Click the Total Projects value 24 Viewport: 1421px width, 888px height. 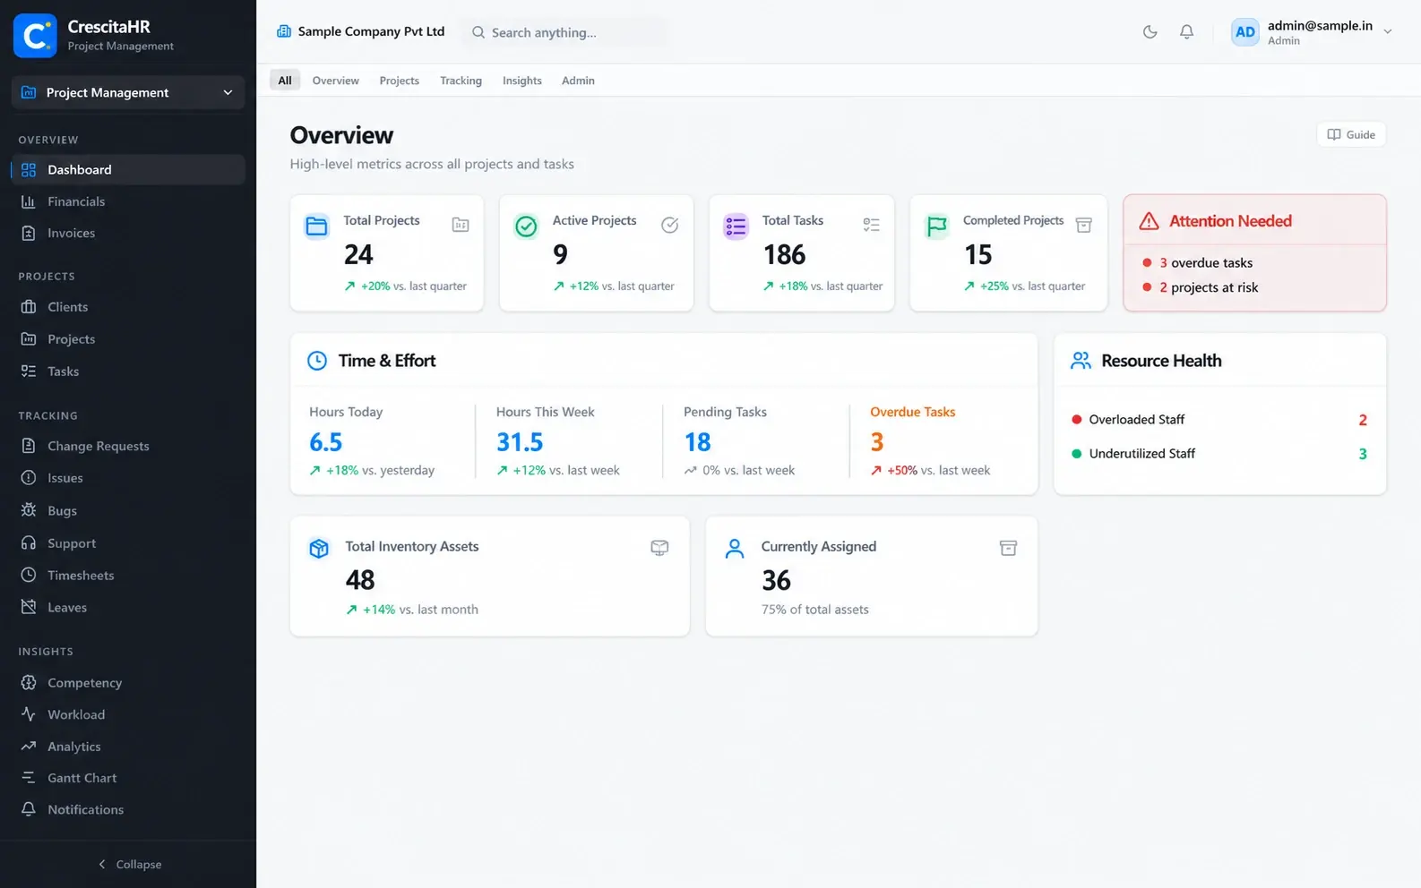(x=358, y=255)
